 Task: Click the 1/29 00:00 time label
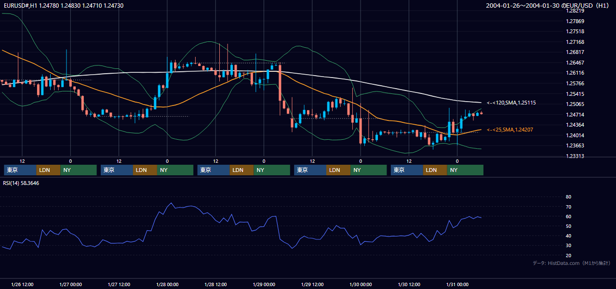[264, 285]
